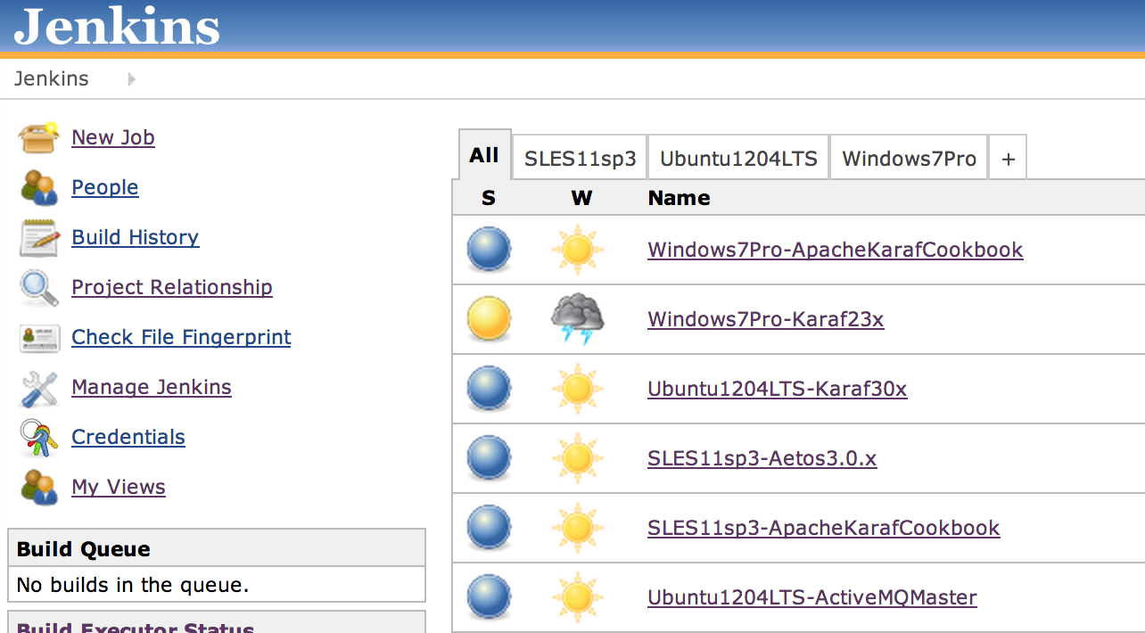Click the 'No builds in the queue.' text
The height and width of the screenshot is (633, 1145).
click(133, 585)
